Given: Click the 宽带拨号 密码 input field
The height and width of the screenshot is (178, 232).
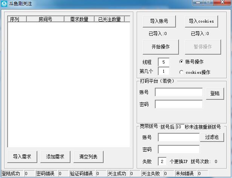Looking at the screenshot, I should click(179, 149).
